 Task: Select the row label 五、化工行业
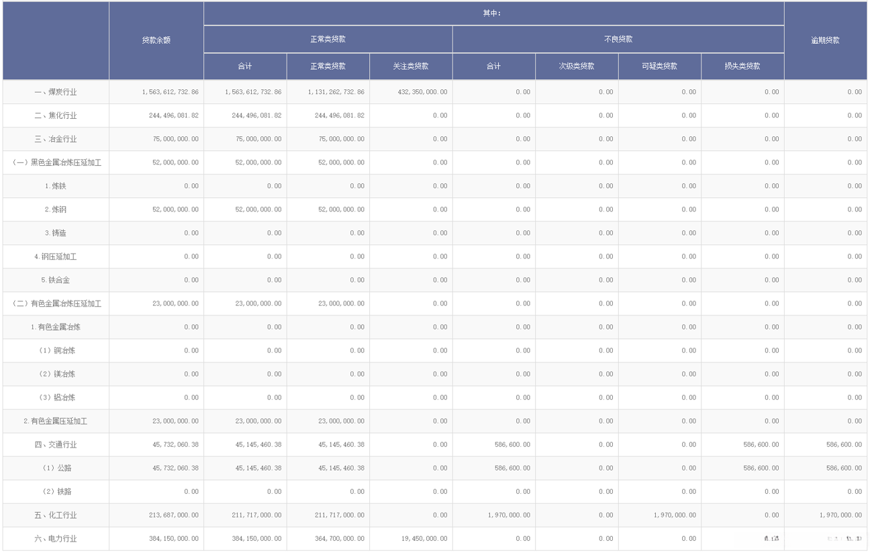[x=56, y=515]
